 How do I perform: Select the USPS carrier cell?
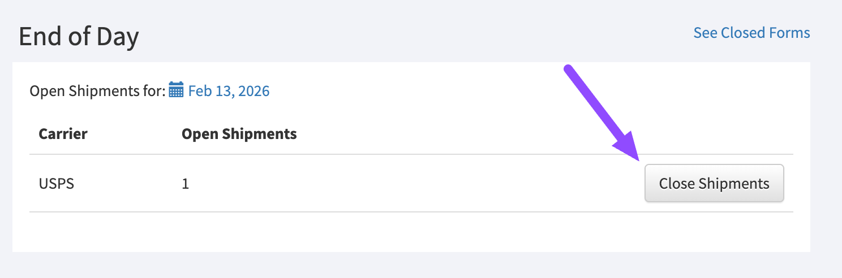coord(56,184)
